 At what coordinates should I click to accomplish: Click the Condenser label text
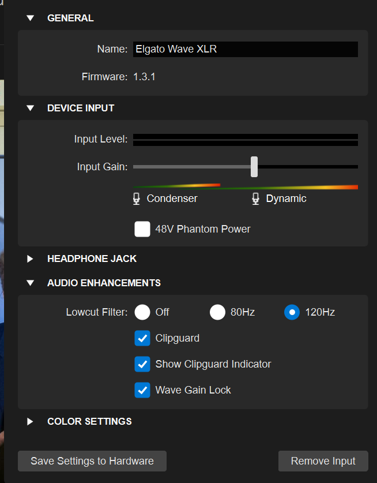172,199
